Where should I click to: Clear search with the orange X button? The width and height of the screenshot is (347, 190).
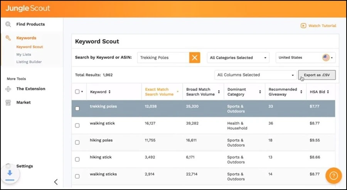[195, 58]
